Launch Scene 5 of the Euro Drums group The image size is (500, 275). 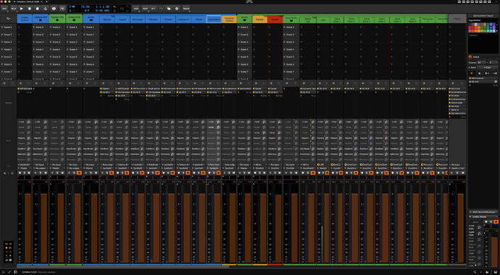(291, 56)
